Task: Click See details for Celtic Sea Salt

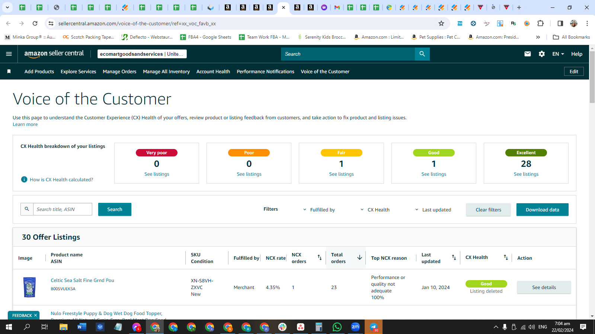Action: point(544,287)
